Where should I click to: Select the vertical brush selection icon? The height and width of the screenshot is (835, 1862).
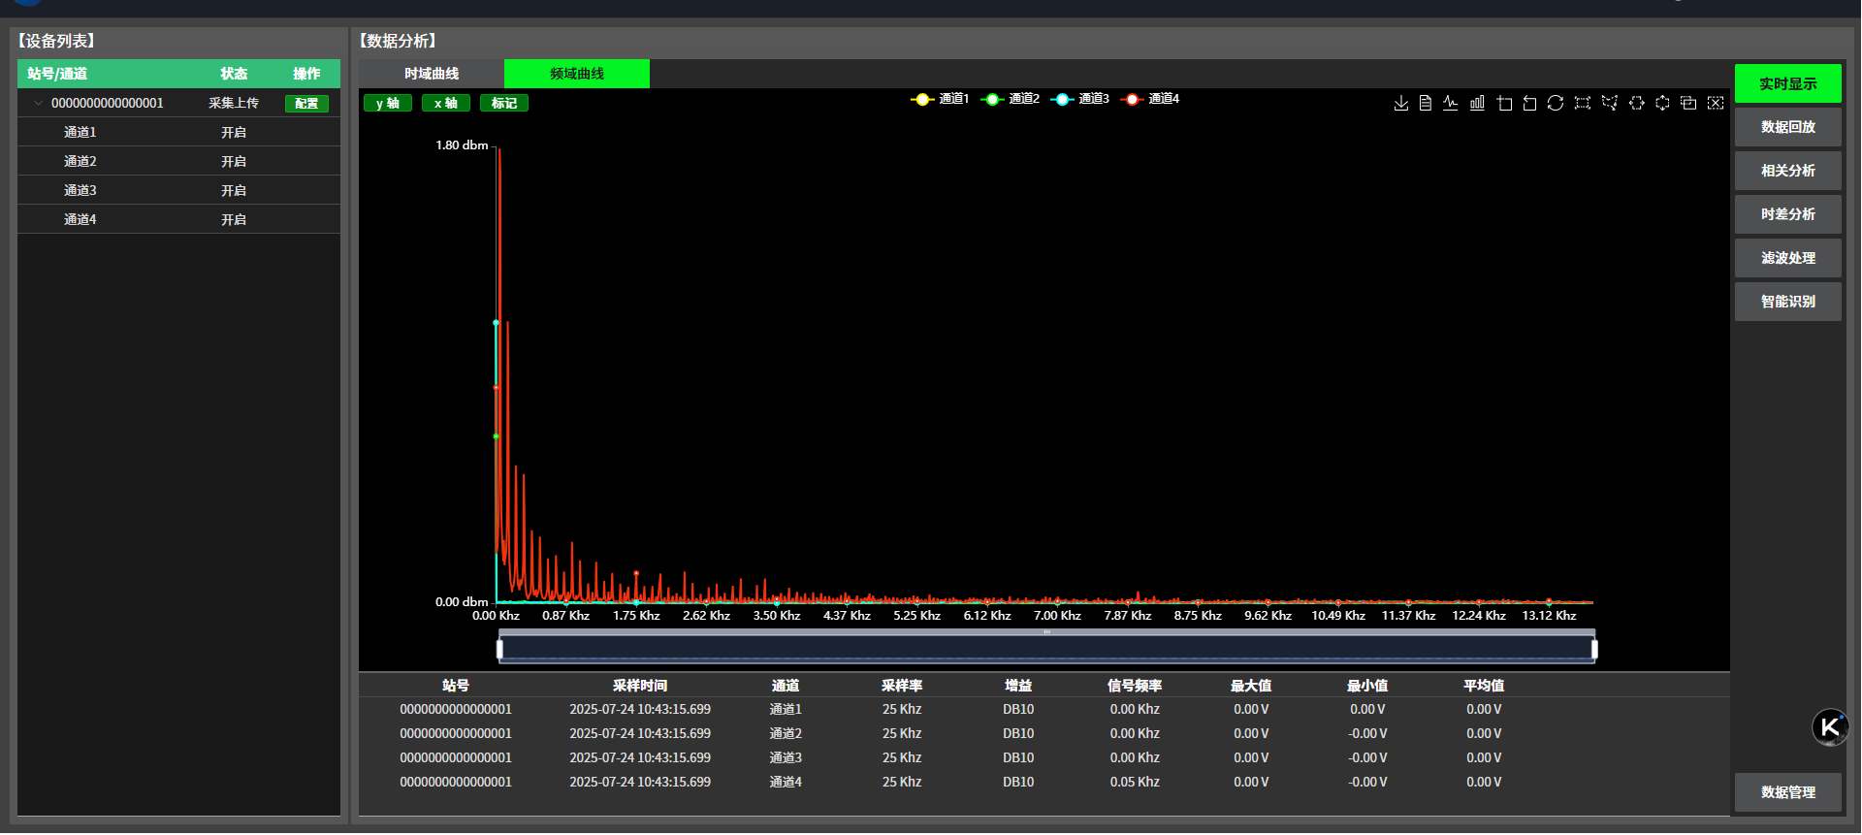coord(1662,103)
